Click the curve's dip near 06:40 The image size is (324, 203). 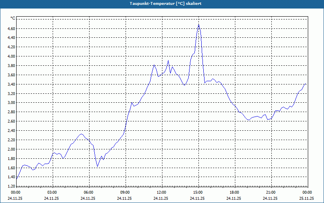pos(97,166)
